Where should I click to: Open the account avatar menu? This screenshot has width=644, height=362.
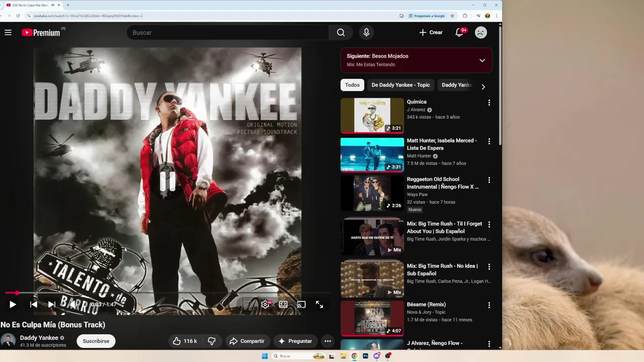pyautogui.click(x=481, y=33)
